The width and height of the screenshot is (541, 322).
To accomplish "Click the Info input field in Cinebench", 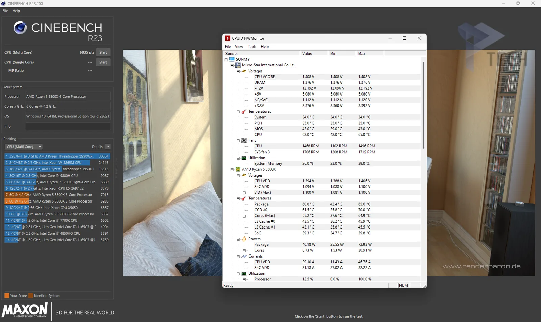I will 68,126.
